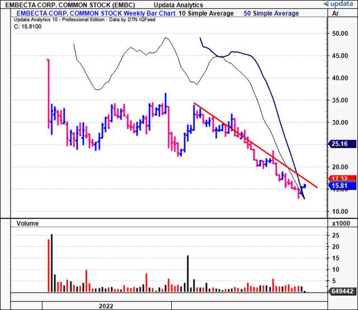
Task: Click the 10.00 price axis label
Action: 336,212
